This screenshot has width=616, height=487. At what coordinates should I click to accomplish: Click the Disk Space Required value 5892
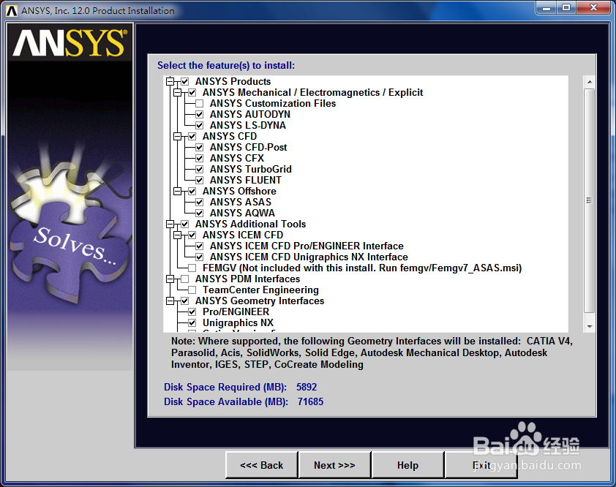[x=307, y=388]
